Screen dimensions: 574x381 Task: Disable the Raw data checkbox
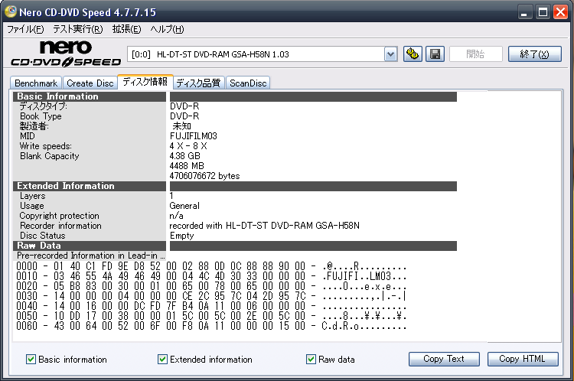tap(311, 360)
